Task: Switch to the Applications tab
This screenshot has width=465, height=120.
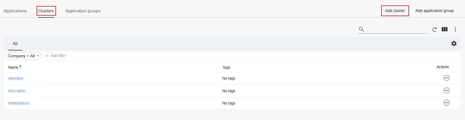Action: click(15, 11)
